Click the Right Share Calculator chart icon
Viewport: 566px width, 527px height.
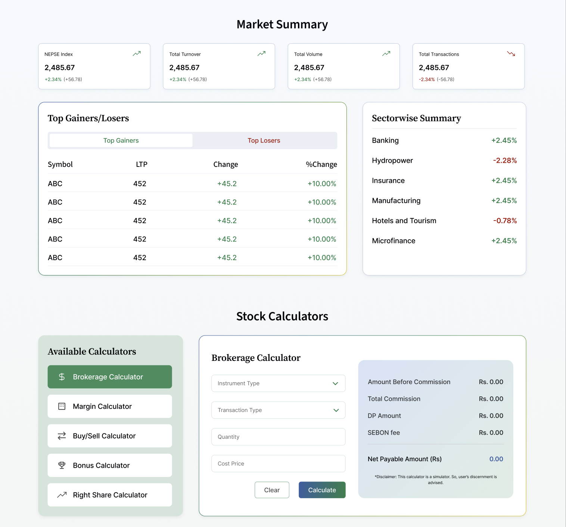(62, 495)
